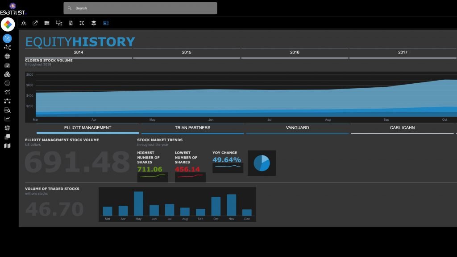Open the flow diagram sidebar icon

point(7,101)
